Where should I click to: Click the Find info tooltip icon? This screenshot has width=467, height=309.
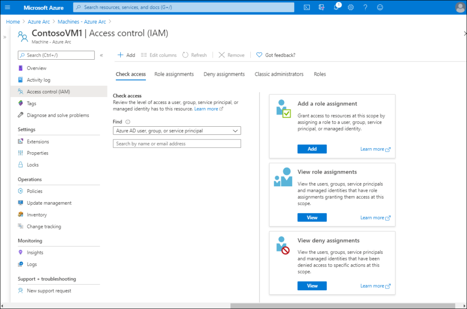point(128,122)
